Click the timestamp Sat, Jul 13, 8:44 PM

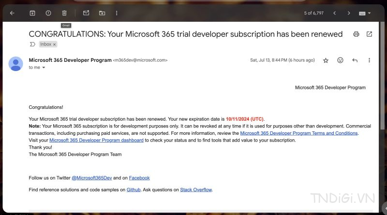coord(268,60)
